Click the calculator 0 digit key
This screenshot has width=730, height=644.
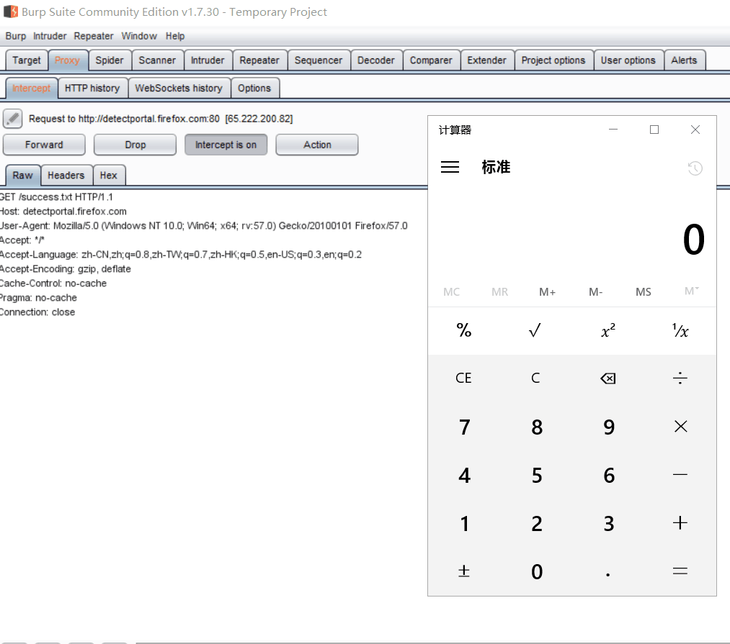[535, 571]
